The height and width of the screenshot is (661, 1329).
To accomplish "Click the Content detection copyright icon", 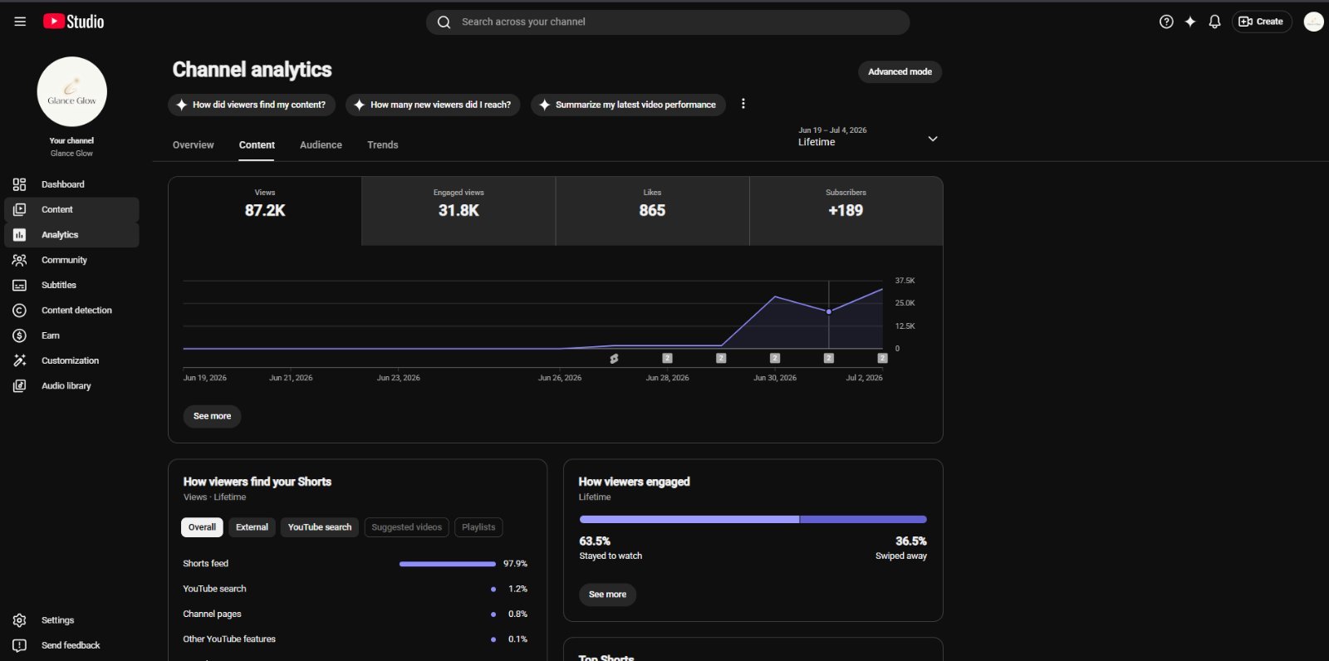I will click(x=19, y=311).
